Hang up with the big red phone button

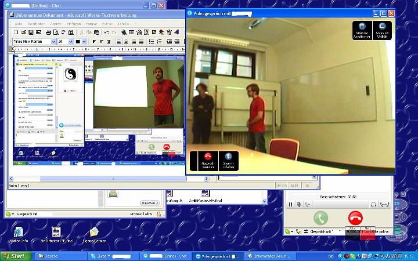(x=355, y=218)
